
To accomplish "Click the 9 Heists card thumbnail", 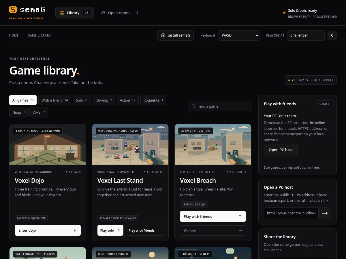I will 213,253.
